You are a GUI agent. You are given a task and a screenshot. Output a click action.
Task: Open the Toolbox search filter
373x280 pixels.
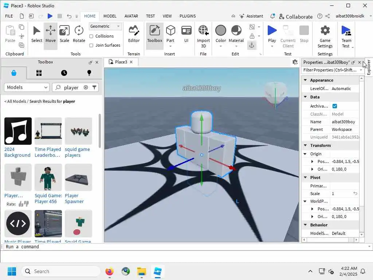tap(94, 87)
